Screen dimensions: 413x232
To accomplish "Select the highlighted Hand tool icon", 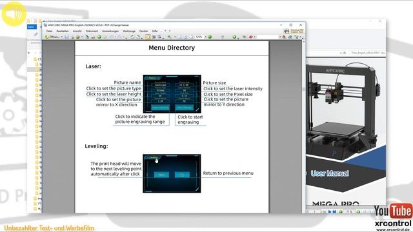I will point(148,37).
